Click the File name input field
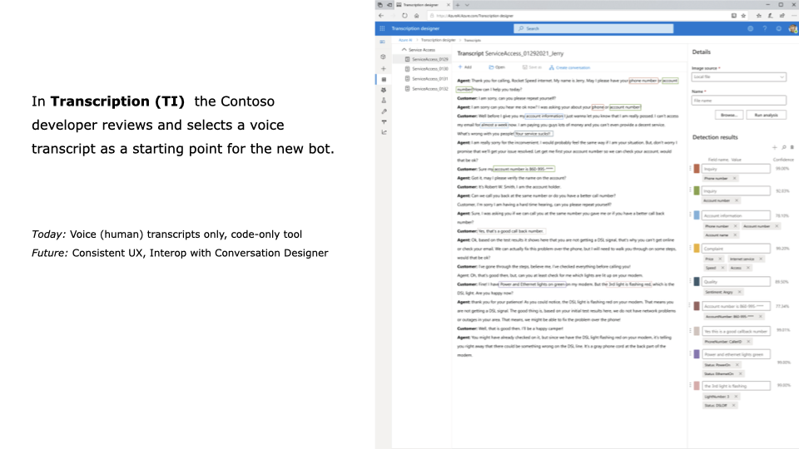The width and height of the screenshot is (799, 449). pyautogui.click(x=738, y=101)
